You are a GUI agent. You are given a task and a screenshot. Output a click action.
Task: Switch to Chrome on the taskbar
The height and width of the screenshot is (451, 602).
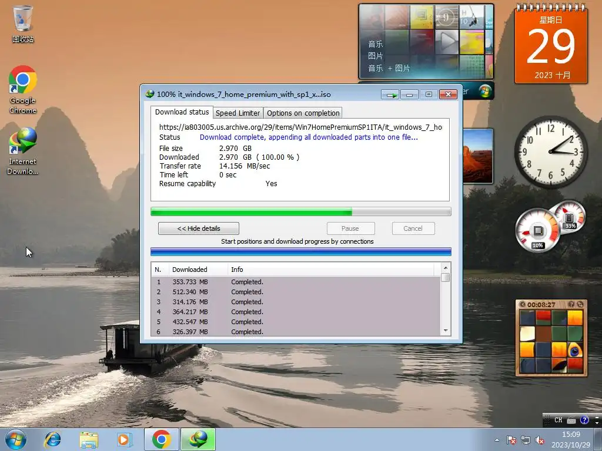point(161,439)
